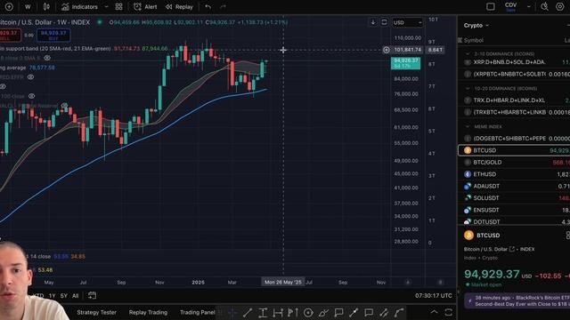Expand the arrow next to CDV layout
This screenshot has width=570, height=320.
(x=529, y=6)
